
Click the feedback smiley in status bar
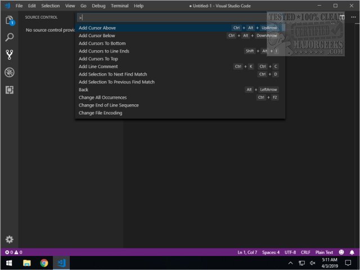click(341, 252)
